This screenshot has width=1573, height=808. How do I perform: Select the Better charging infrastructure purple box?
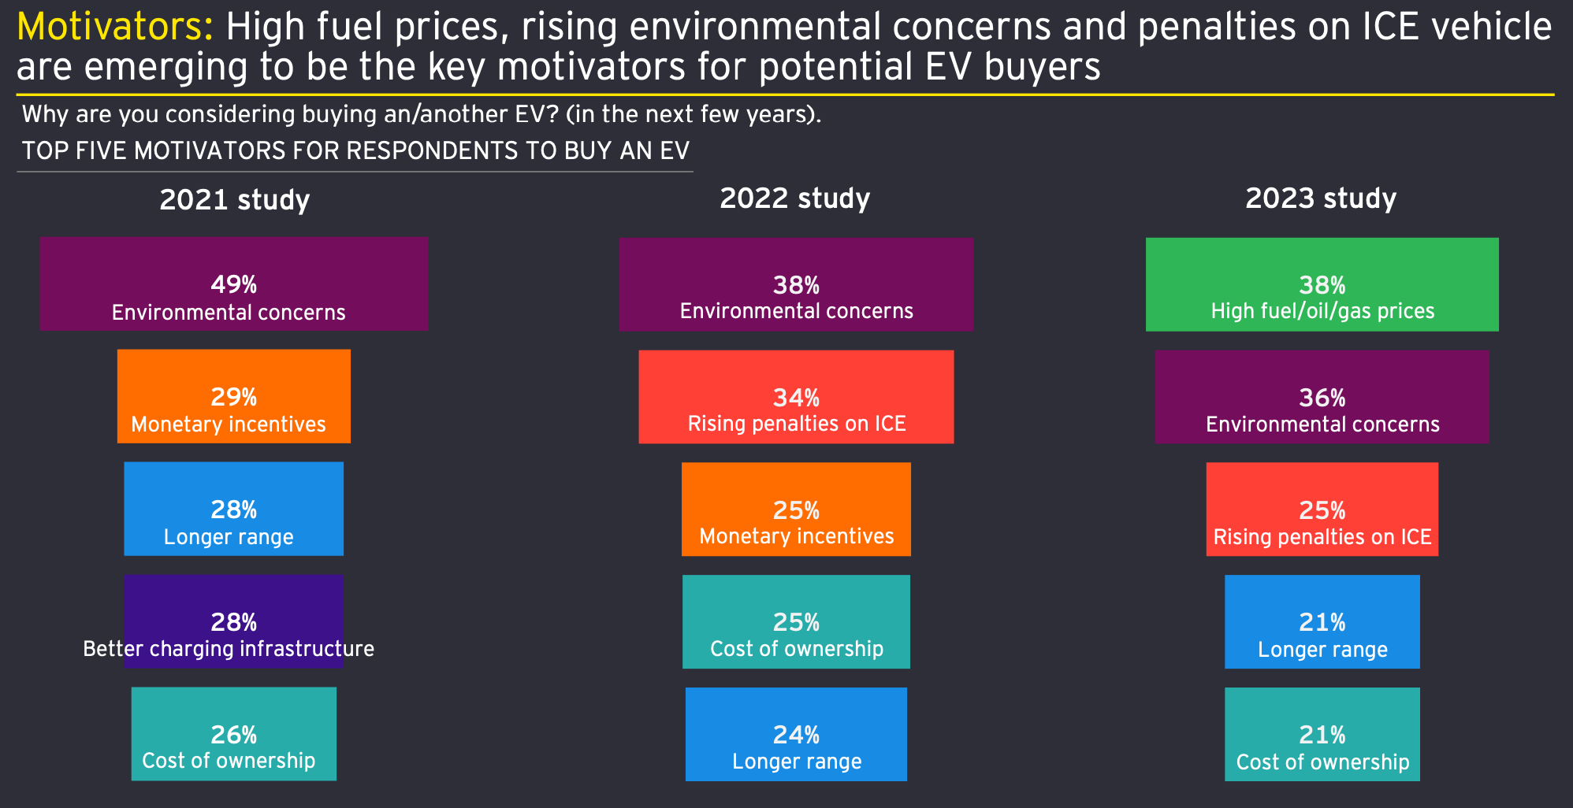click(x=234, y=621)
